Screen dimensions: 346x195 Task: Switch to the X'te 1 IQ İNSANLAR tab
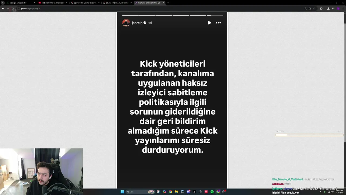117,3
